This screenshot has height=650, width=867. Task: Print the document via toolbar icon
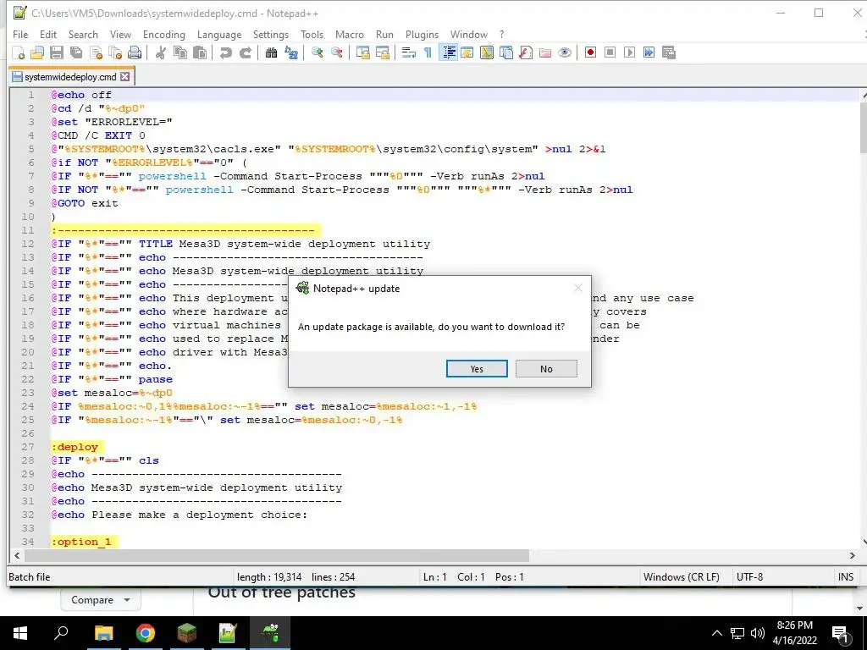tap(135, 52)
